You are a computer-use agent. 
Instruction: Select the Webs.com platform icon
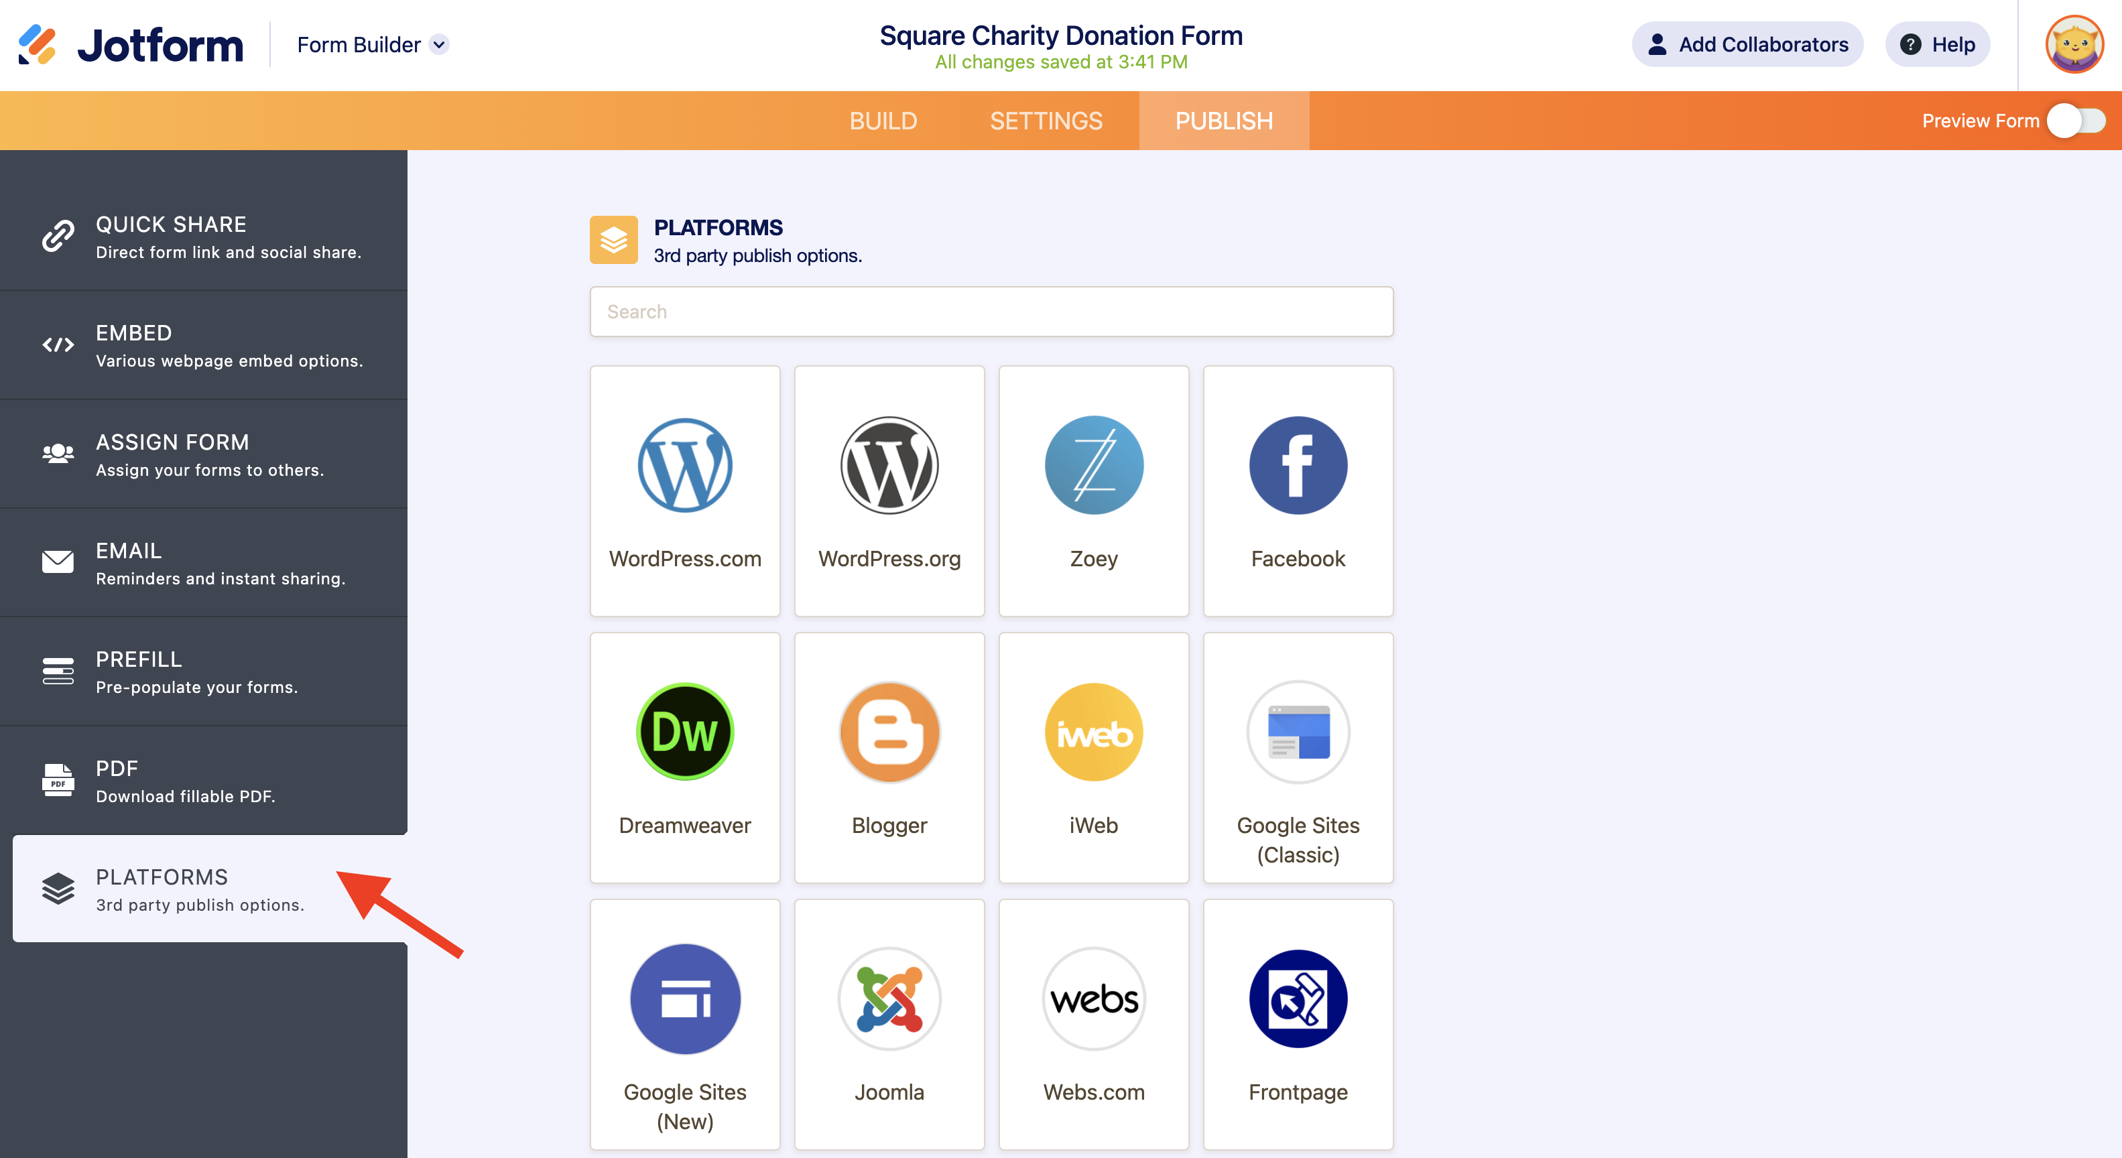coord(1093,999)
